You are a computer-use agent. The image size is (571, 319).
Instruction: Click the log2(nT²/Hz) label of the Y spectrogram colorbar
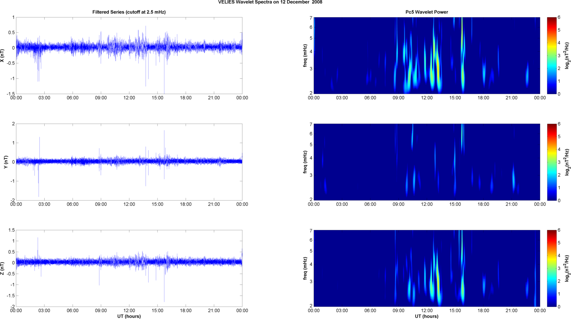[x=568, y=162]
